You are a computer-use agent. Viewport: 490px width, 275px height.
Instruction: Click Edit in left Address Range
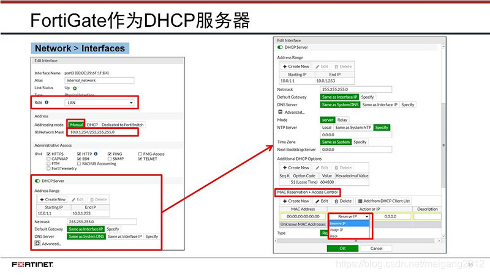point(78,200)
